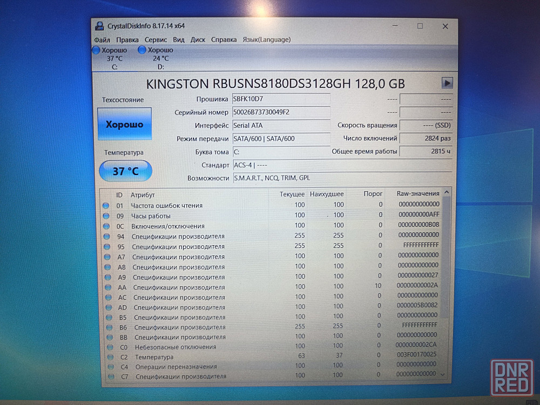Click the Буква тома field C:
The width and height of the screenshot is (540, 405).
click(281, 152)
